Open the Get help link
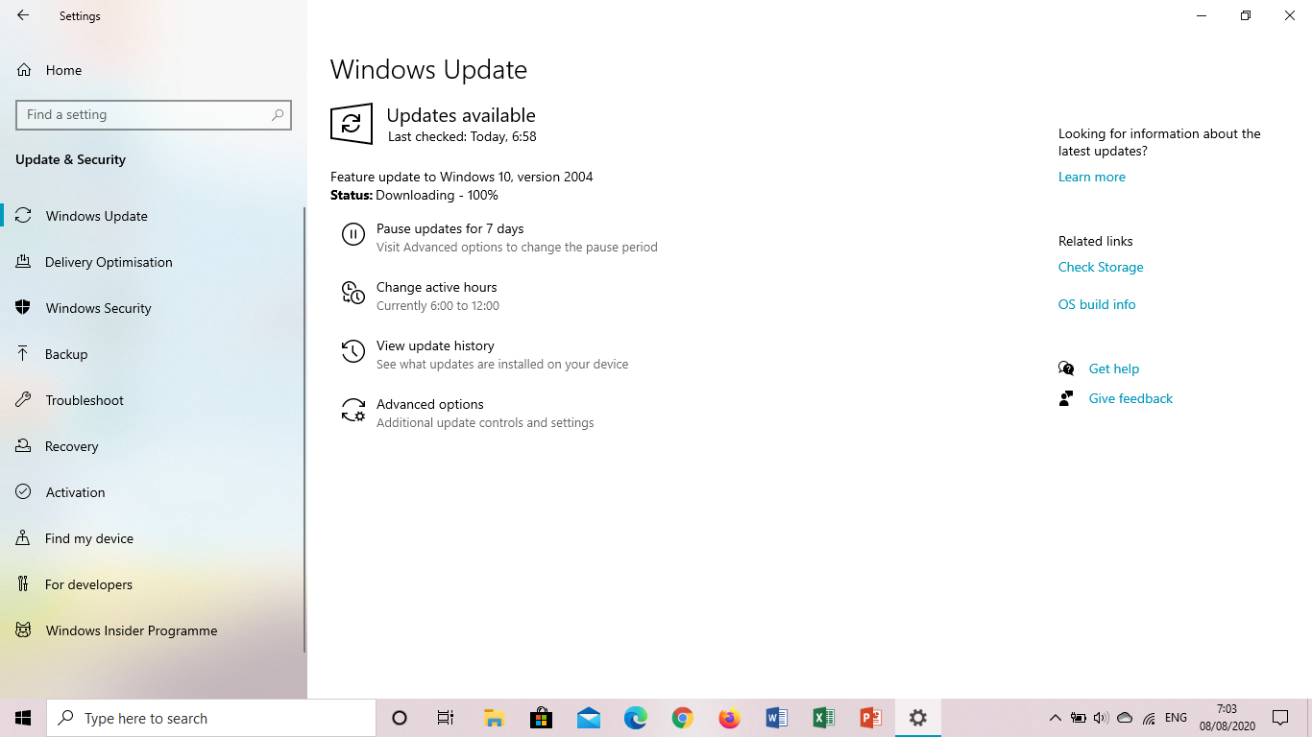 1113,368
